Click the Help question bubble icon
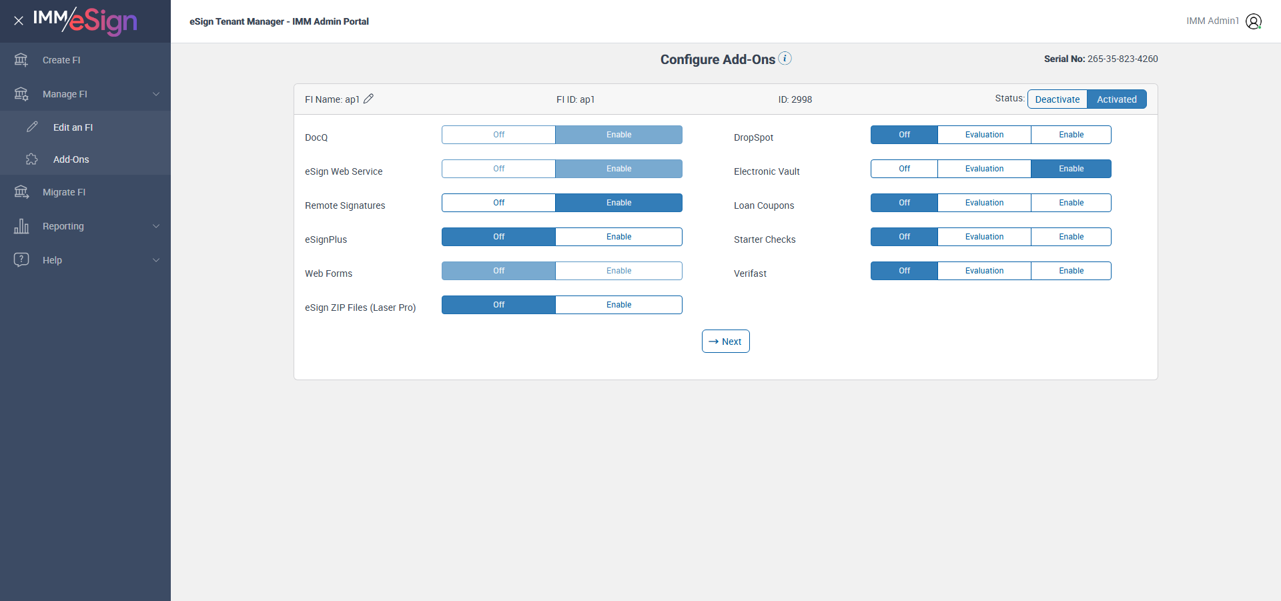 click(x=21, y=259)
